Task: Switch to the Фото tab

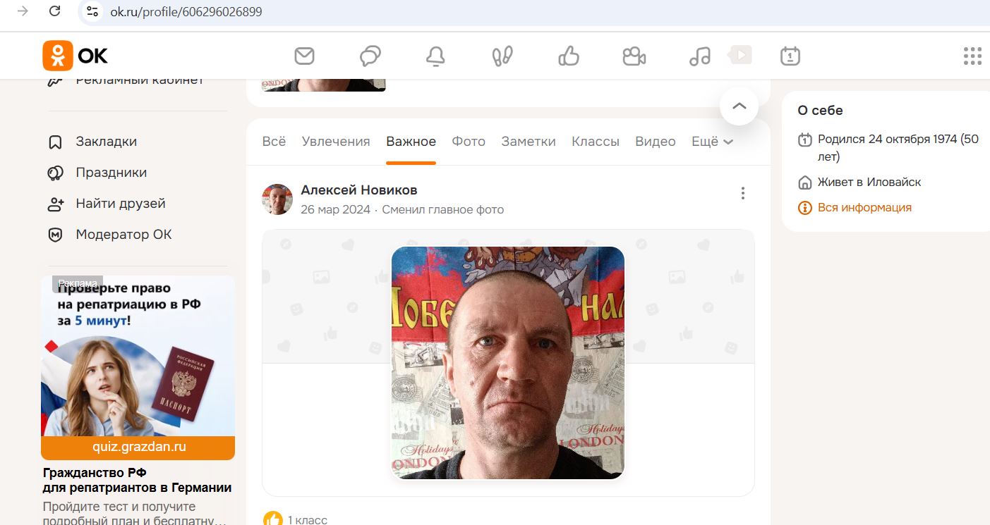Action: pos(469,142)
